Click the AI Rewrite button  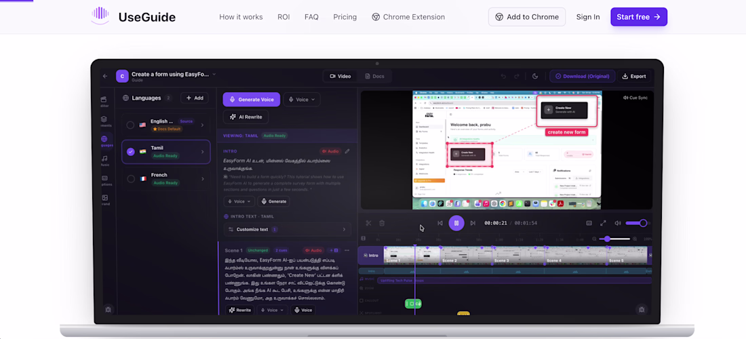click(x=246, y=117)
